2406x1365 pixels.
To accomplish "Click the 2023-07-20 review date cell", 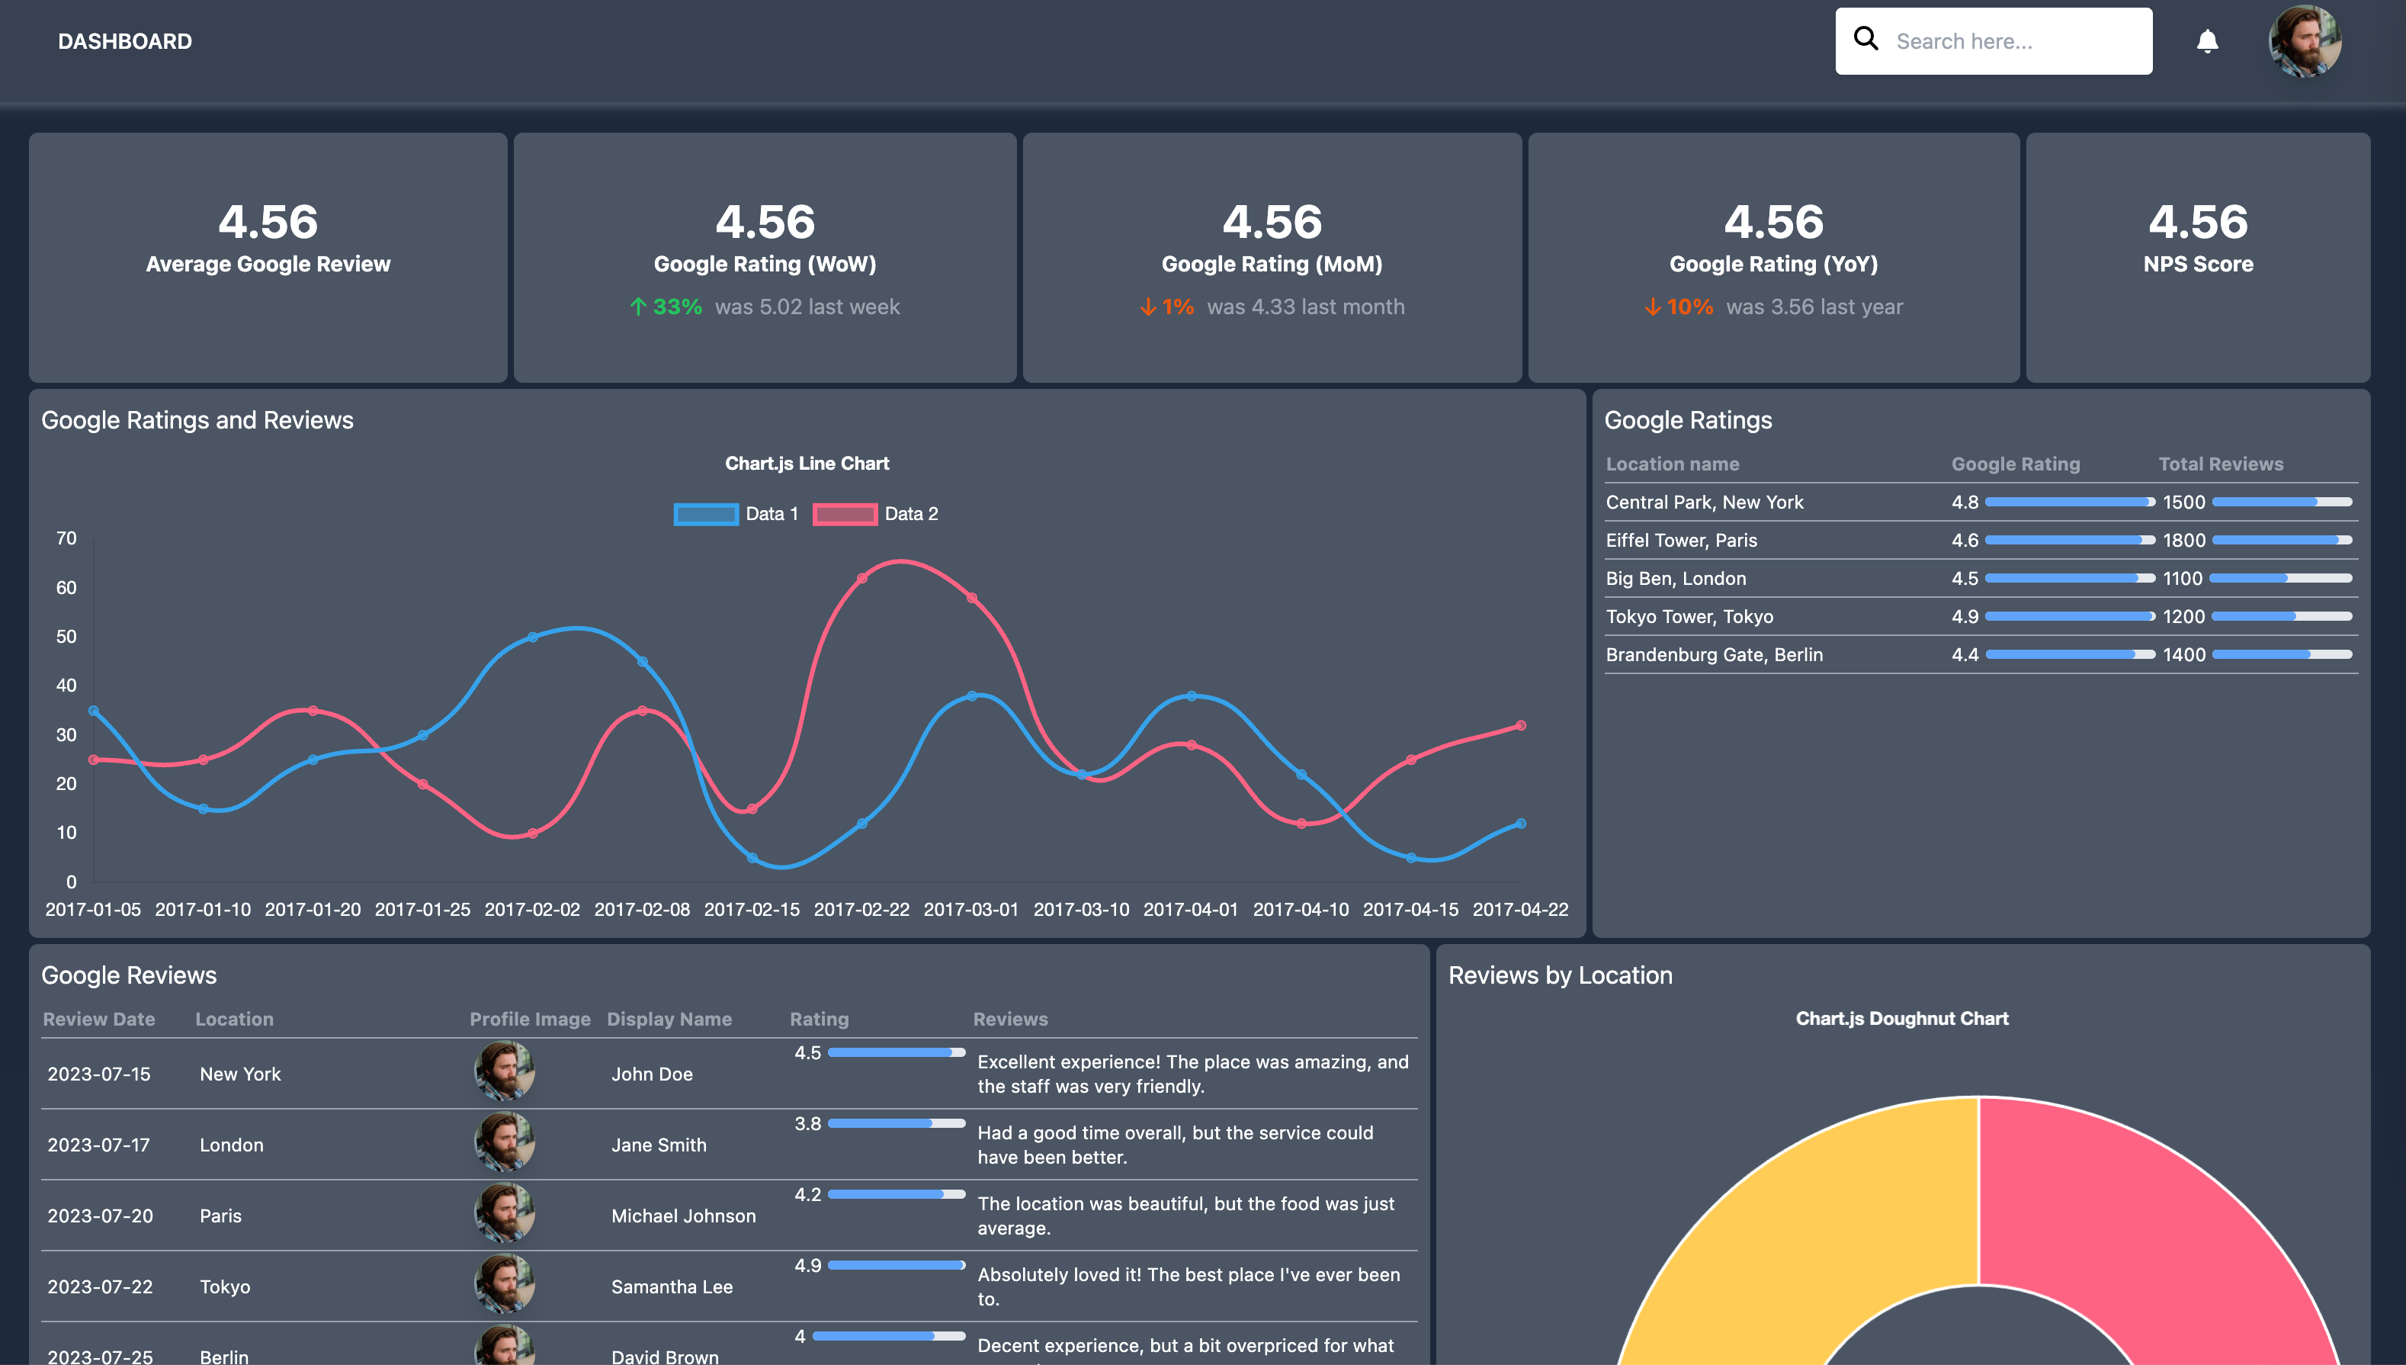I will click(99, 1215).
